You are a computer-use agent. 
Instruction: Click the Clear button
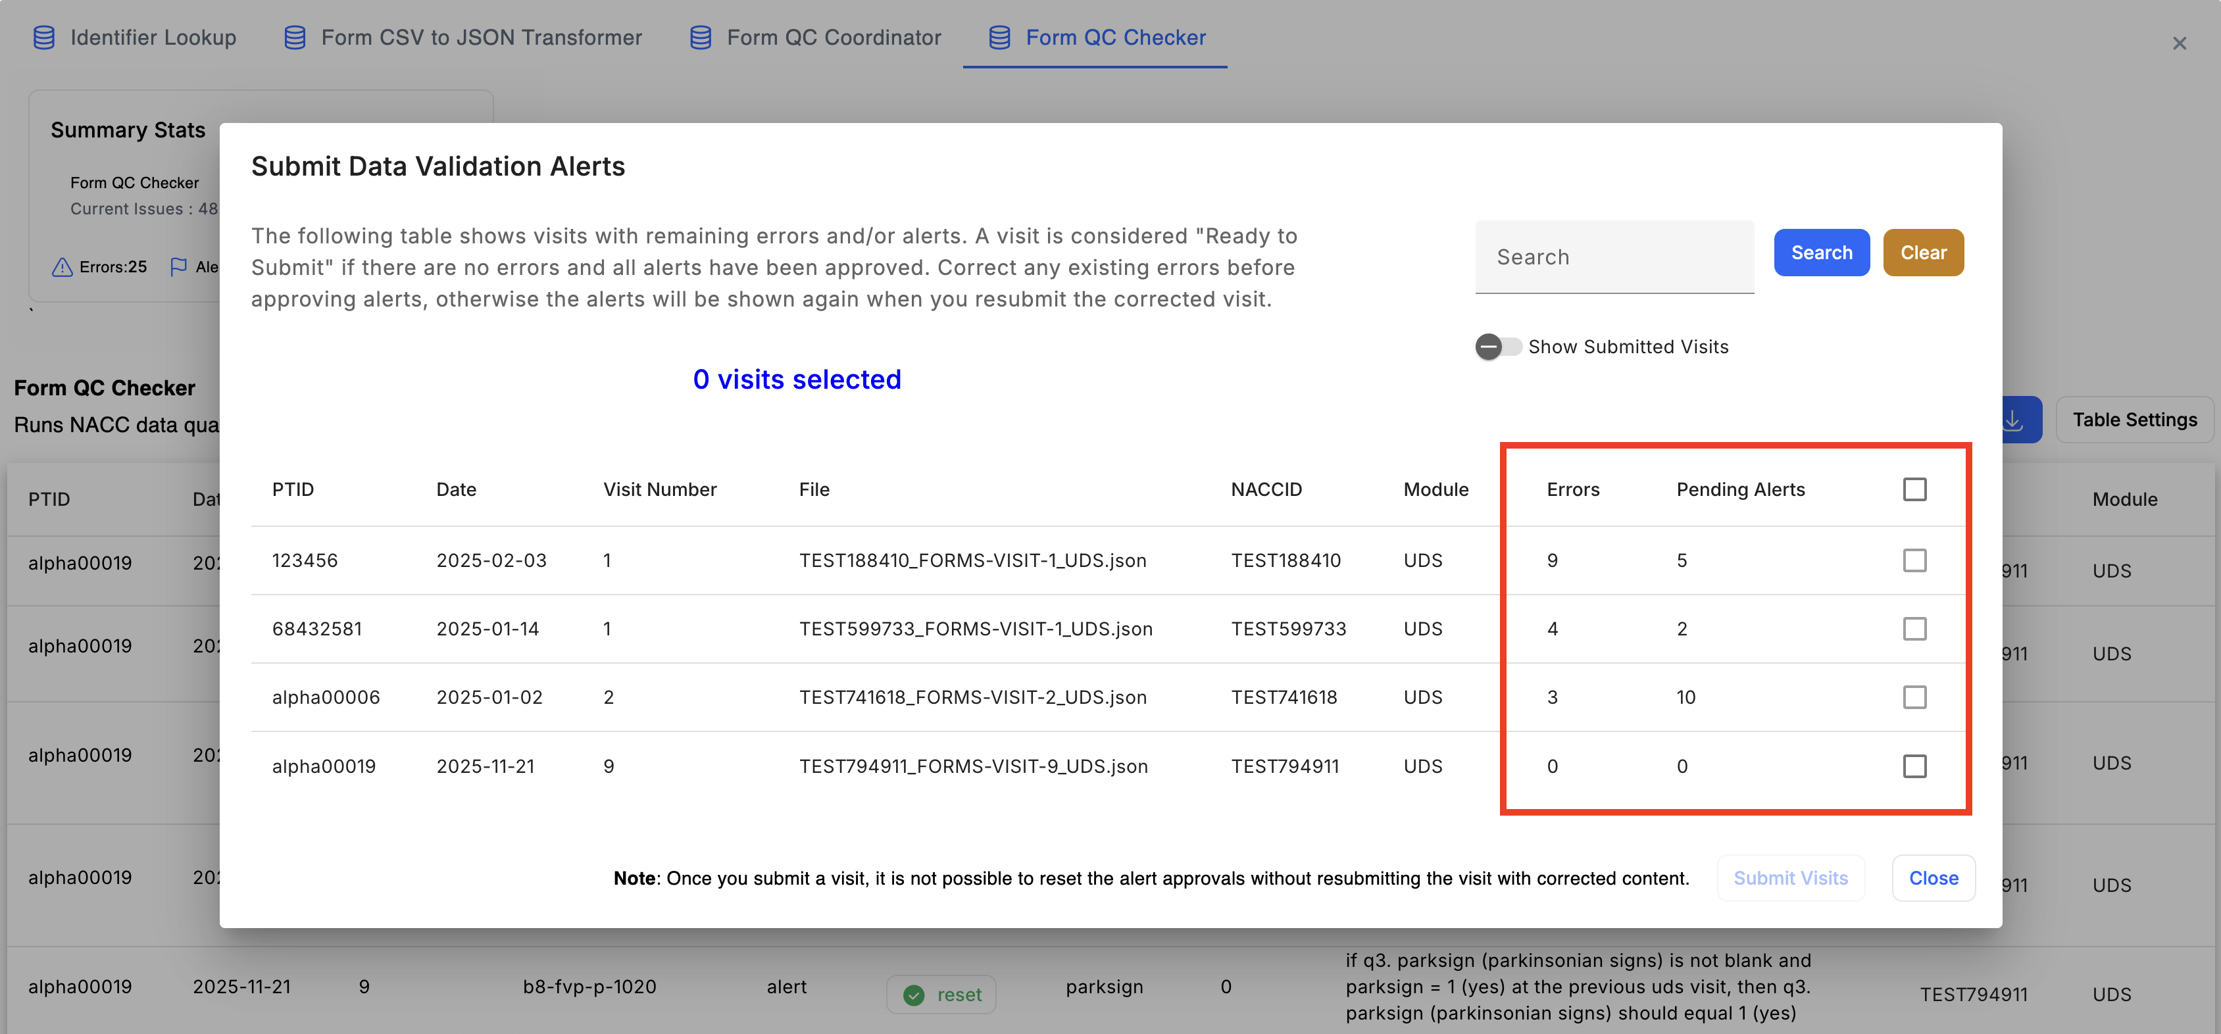(x=1923, y=253)
